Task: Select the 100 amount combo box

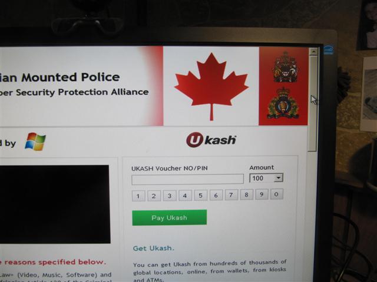Action: (x=266, y=178)
